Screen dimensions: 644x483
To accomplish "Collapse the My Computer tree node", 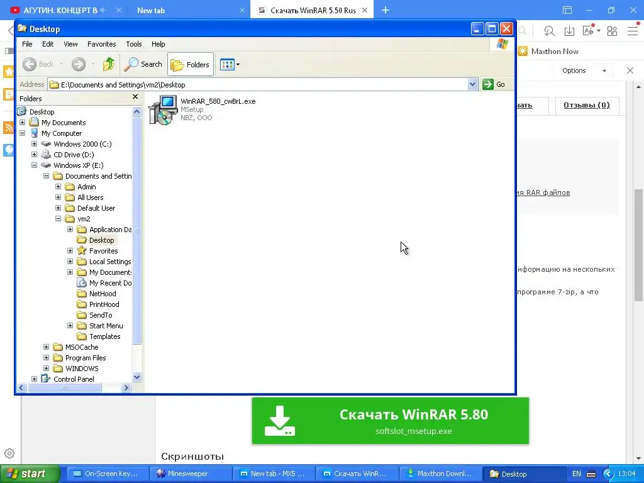I will point(23,133).
